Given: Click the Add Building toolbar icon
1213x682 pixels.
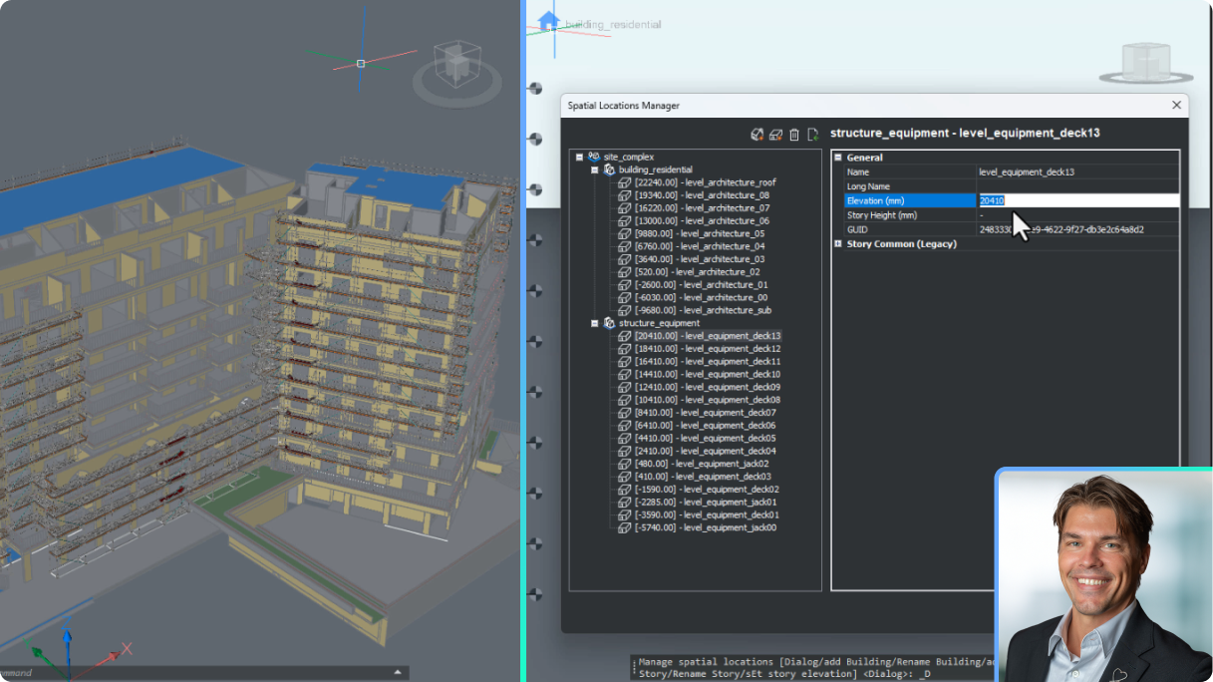Looking at the screenshot, I should click(x=758, y=134).
